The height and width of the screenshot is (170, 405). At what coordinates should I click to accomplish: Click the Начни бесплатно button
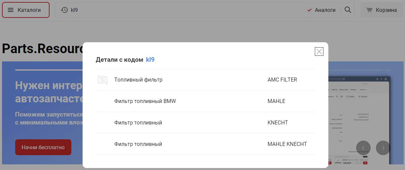coord(43,147)
